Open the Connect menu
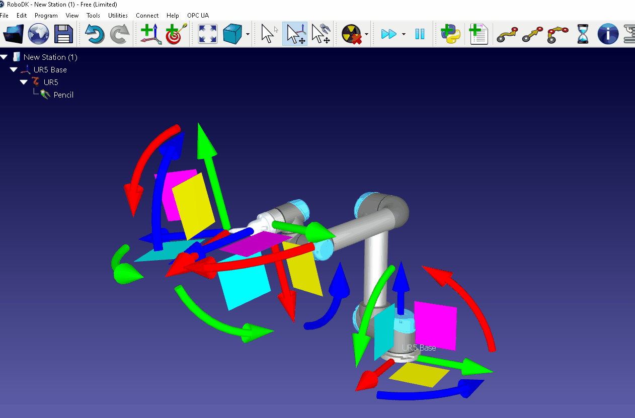The height and width of the screenshot is (418, 635). (147, 16)
